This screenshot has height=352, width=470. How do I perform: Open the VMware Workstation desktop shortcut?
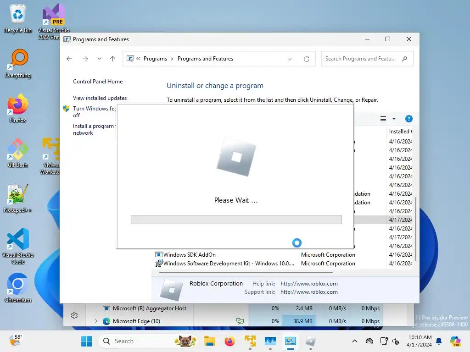[x=50, y=156]
